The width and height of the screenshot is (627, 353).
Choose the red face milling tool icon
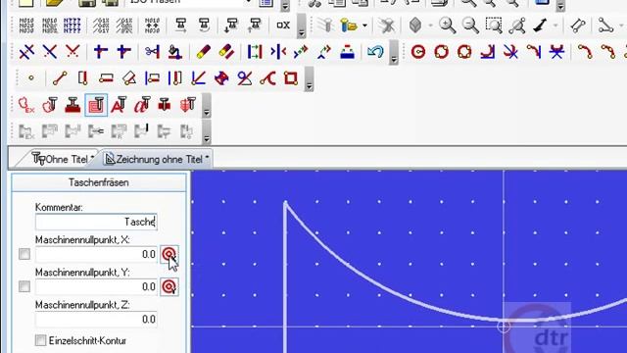click(72, 105)
